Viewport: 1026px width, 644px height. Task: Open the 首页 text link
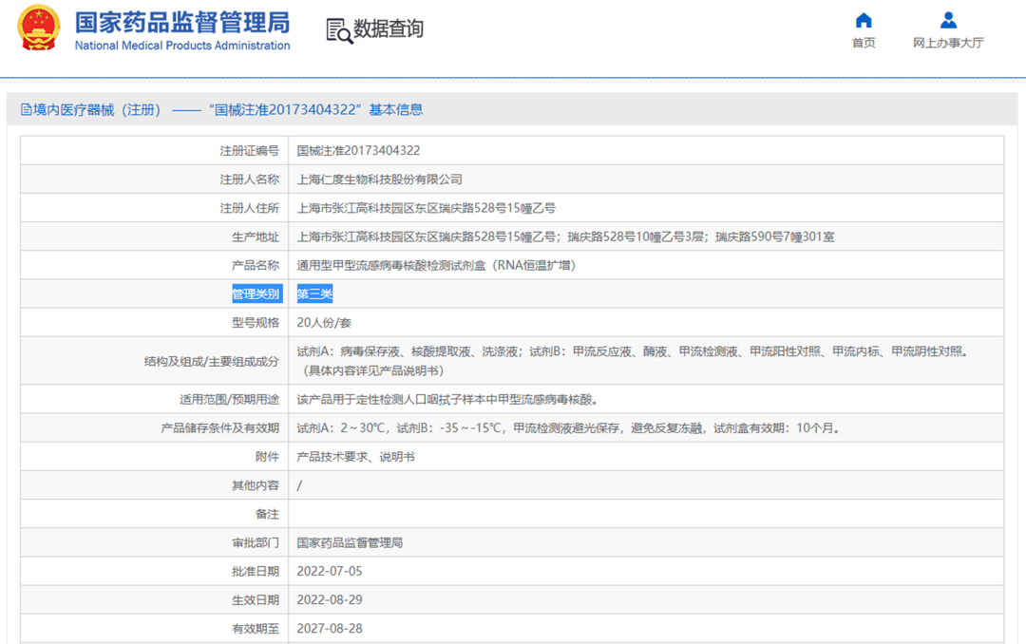click(863, 44)
